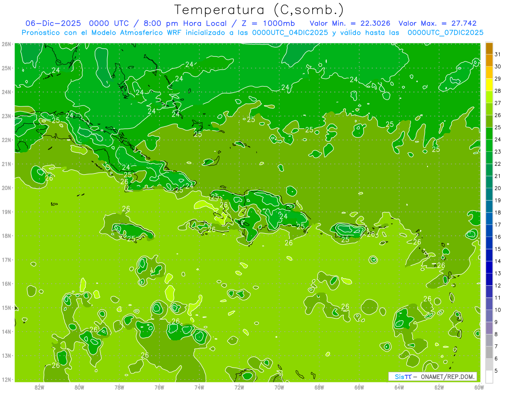Click the '78W' longitude axis label
Image resolution: width=509 pixels, height=393 pixels.
coord(119,387)
